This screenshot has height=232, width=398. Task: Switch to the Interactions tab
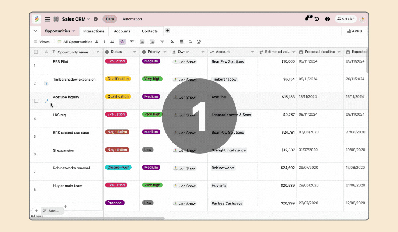(94, 31)
